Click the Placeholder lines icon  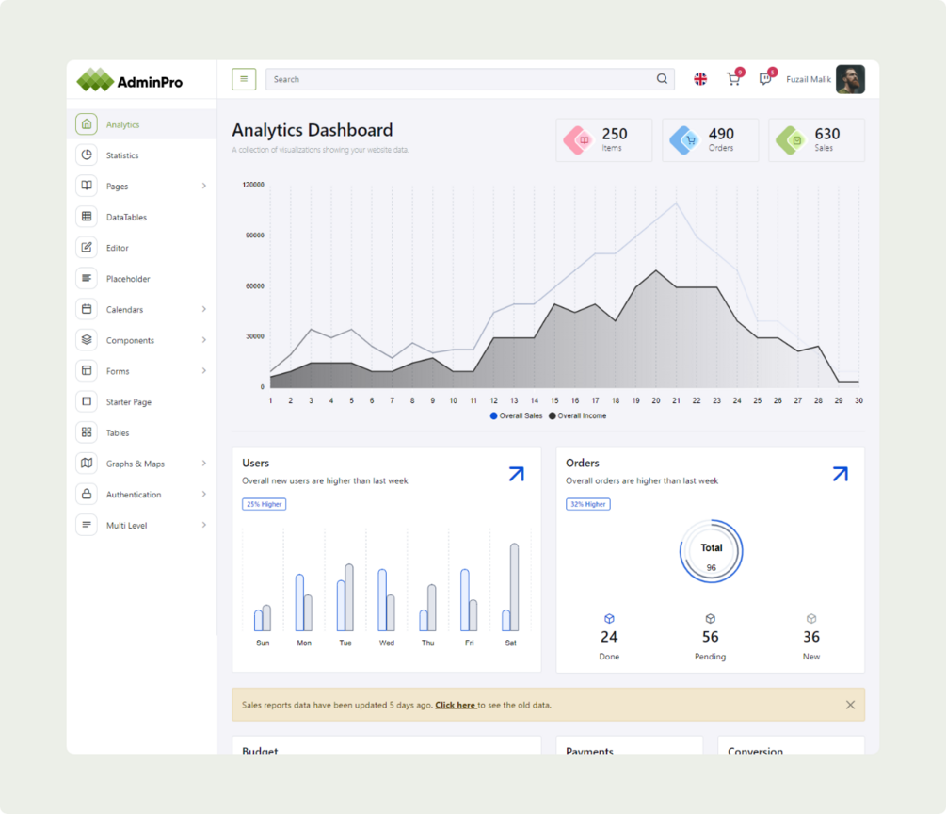pos(87,278)
